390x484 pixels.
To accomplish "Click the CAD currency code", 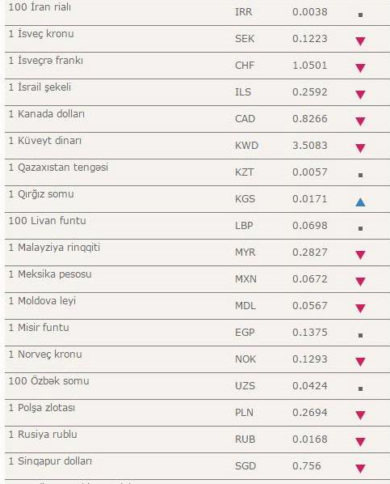I will coord(245,118).
